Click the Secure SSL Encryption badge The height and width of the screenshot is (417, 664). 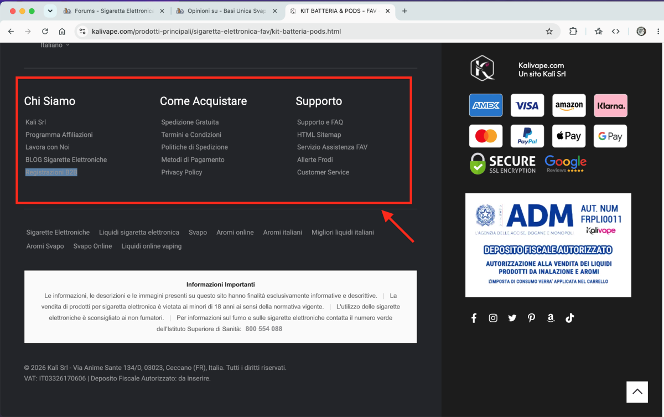point(502,163)
